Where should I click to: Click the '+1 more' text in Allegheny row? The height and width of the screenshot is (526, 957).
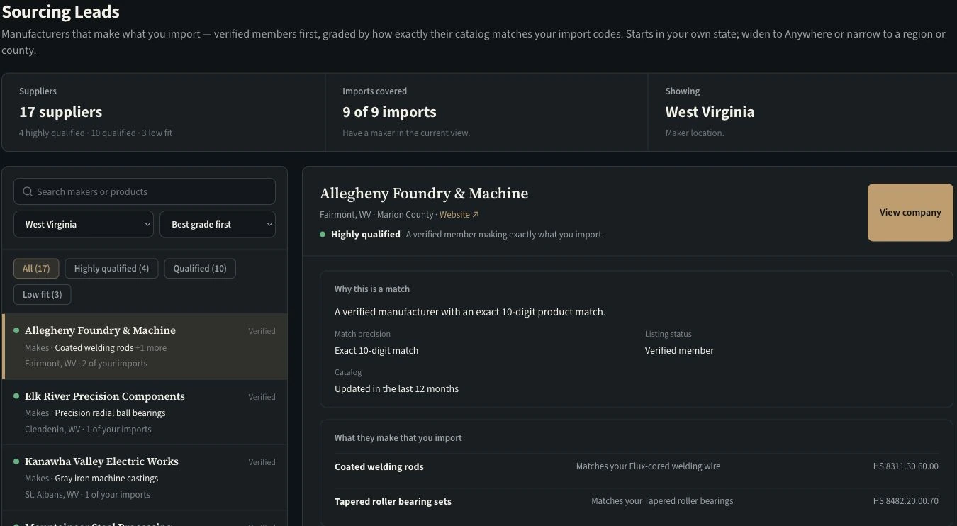(151, 348)
